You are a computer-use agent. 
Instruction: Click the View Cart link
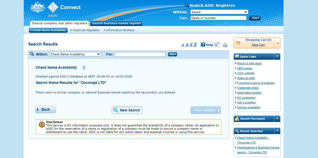pyautogui.click(x=258, y=45)
